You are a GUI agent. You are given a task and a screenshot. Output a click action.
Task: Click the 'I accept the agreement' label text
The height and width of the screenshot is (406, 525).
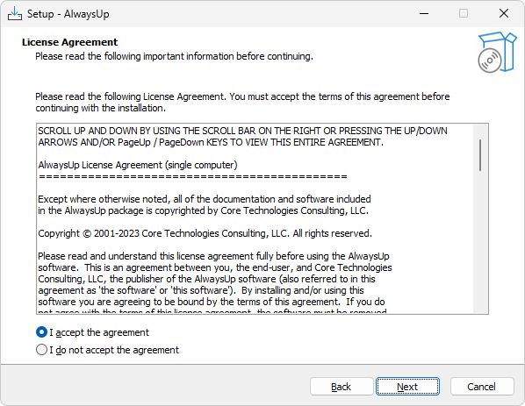tap(99, 332)
